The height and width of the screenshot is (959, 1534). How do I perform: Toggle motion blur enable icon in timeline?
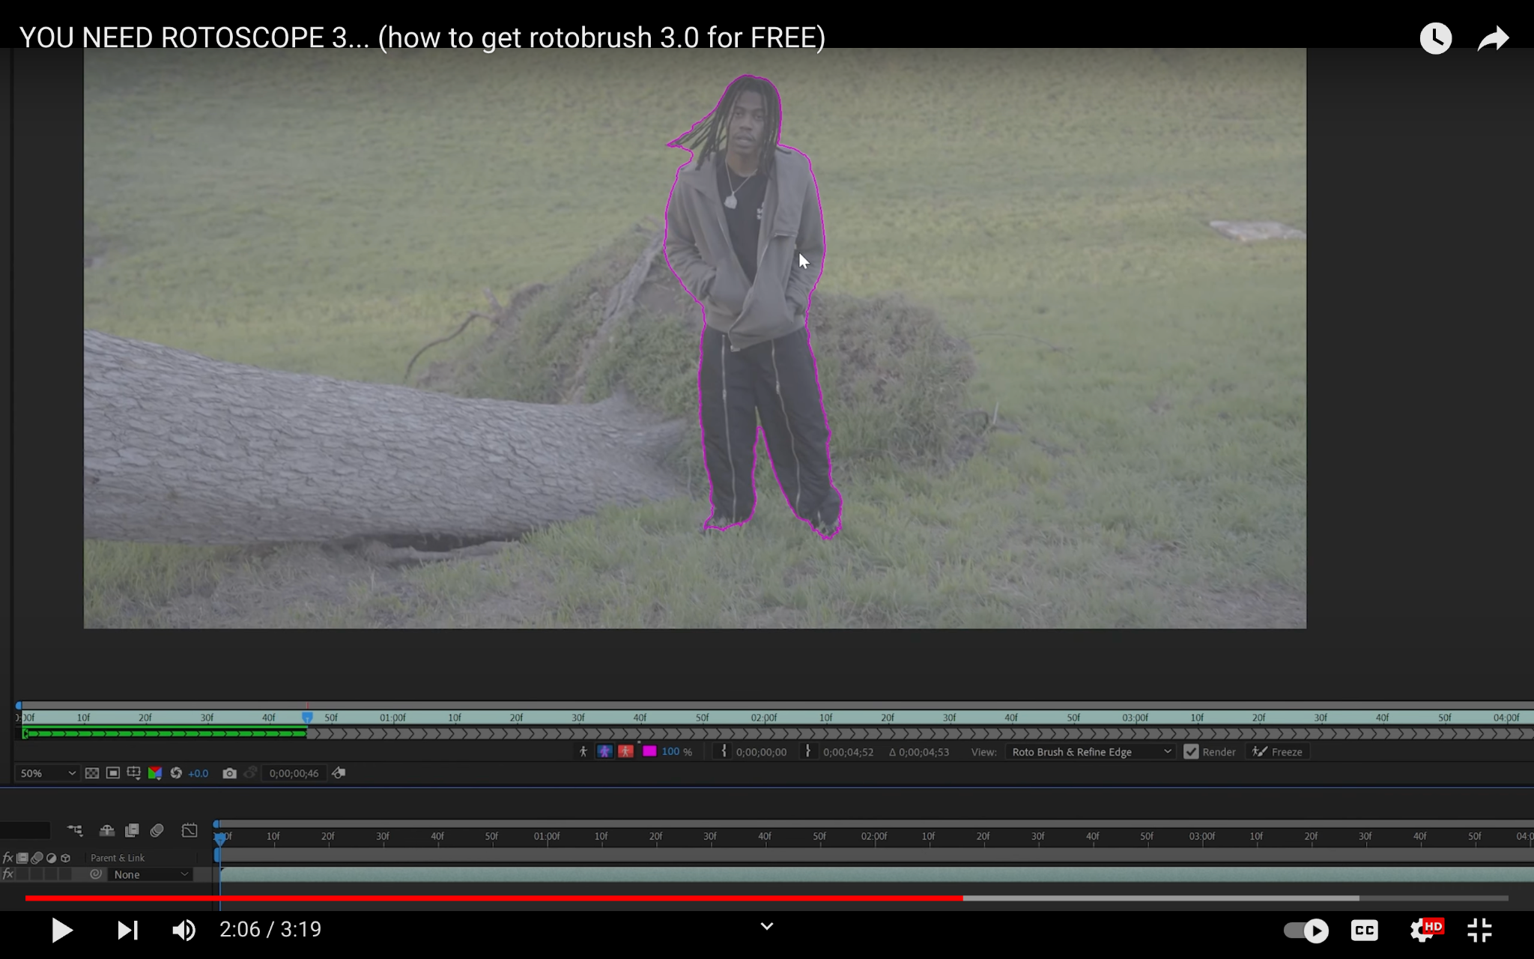[x=157, y=830]
